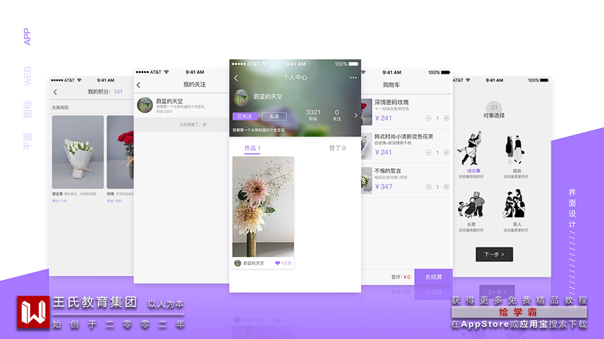Open the 兑换规则 exchange rules link
The width and height of the screenshot is (604, 339).
point(60,108)
